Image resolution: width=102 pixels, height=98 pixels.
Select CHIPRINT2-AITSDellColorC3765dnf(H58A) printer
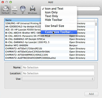[49, 52]
